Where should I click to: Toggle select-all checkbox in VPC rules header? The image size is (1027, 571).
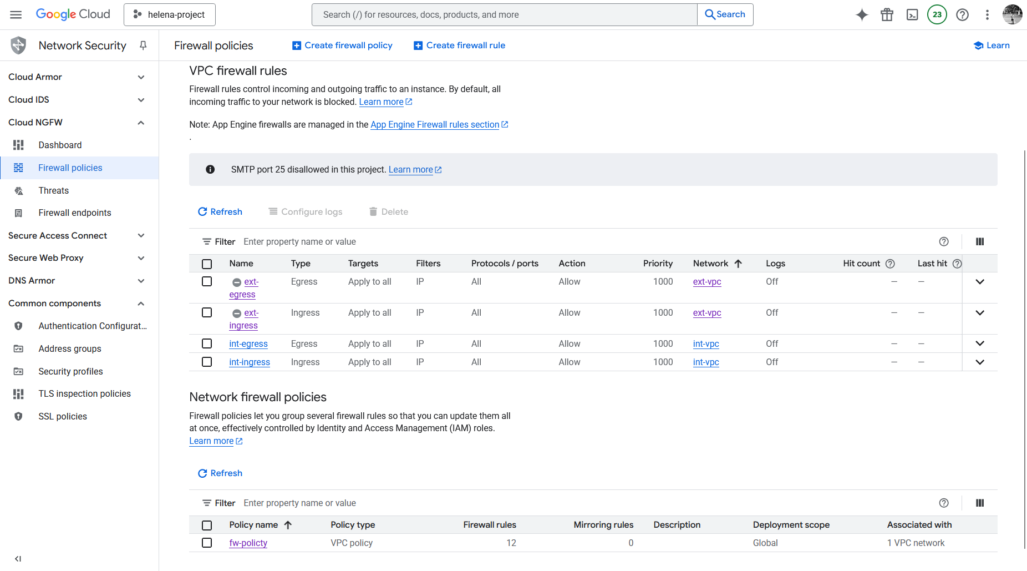(x=207, y=264)
